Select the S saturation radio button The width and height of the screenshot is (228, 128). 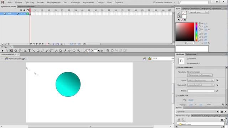(x=200, y=26)
